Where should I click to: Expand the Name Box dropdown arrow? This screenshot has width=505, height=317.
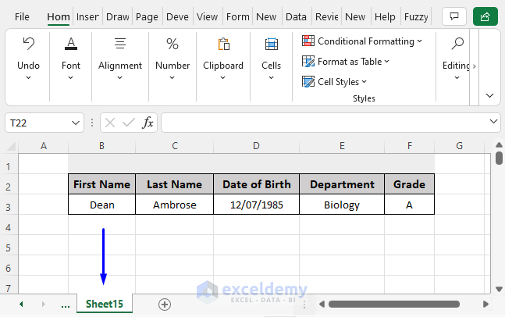click(x=76, y=123)
